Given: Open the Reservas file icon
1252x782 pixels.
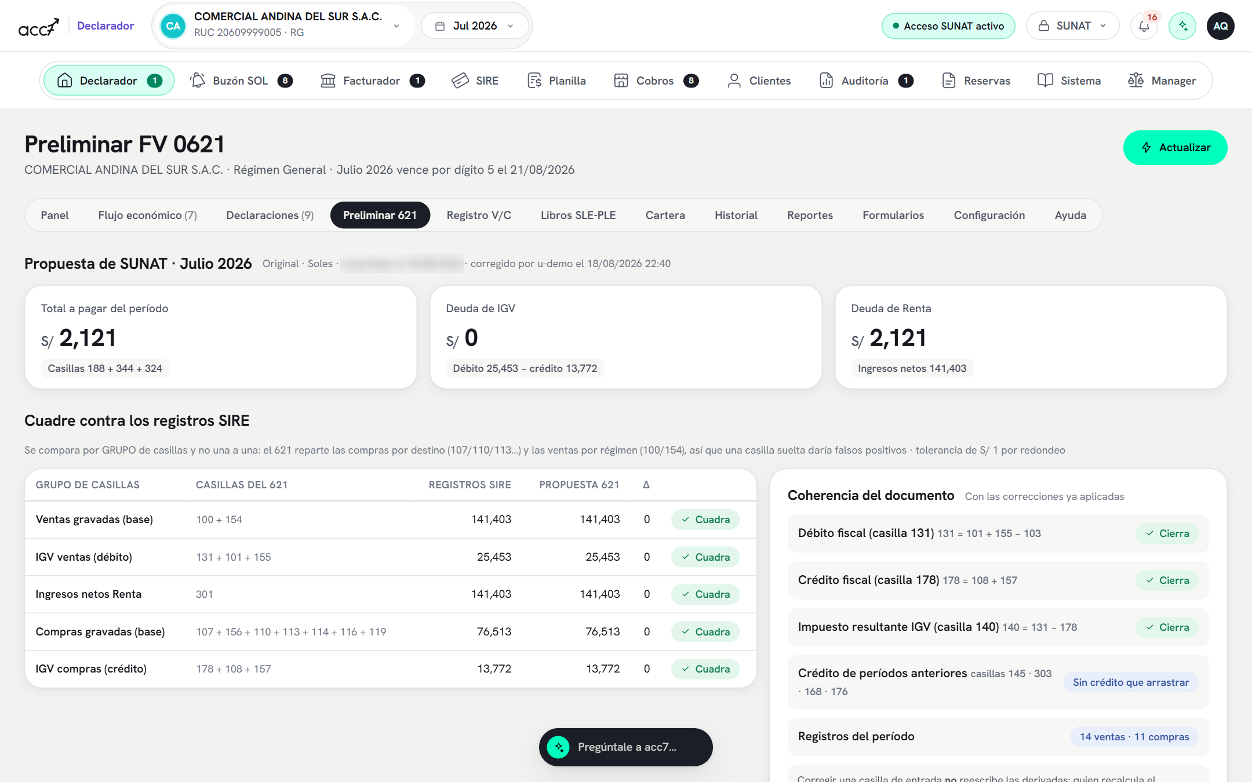Looking at the screenshot, I should (x=948, y=81).
